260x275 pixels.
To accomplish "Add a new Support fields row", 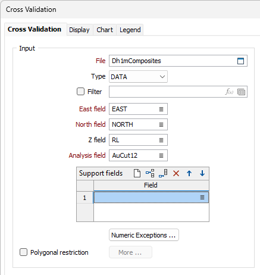I will click(x=137, y=173).
